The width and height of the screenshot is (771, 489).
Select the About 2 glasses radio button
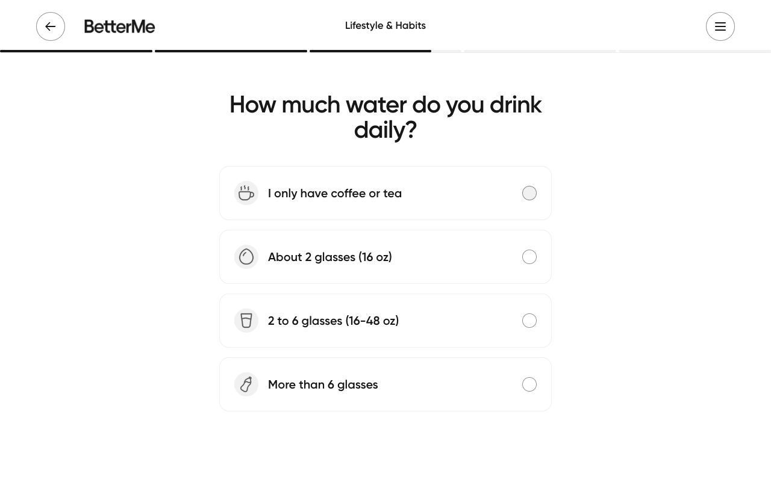529,257
